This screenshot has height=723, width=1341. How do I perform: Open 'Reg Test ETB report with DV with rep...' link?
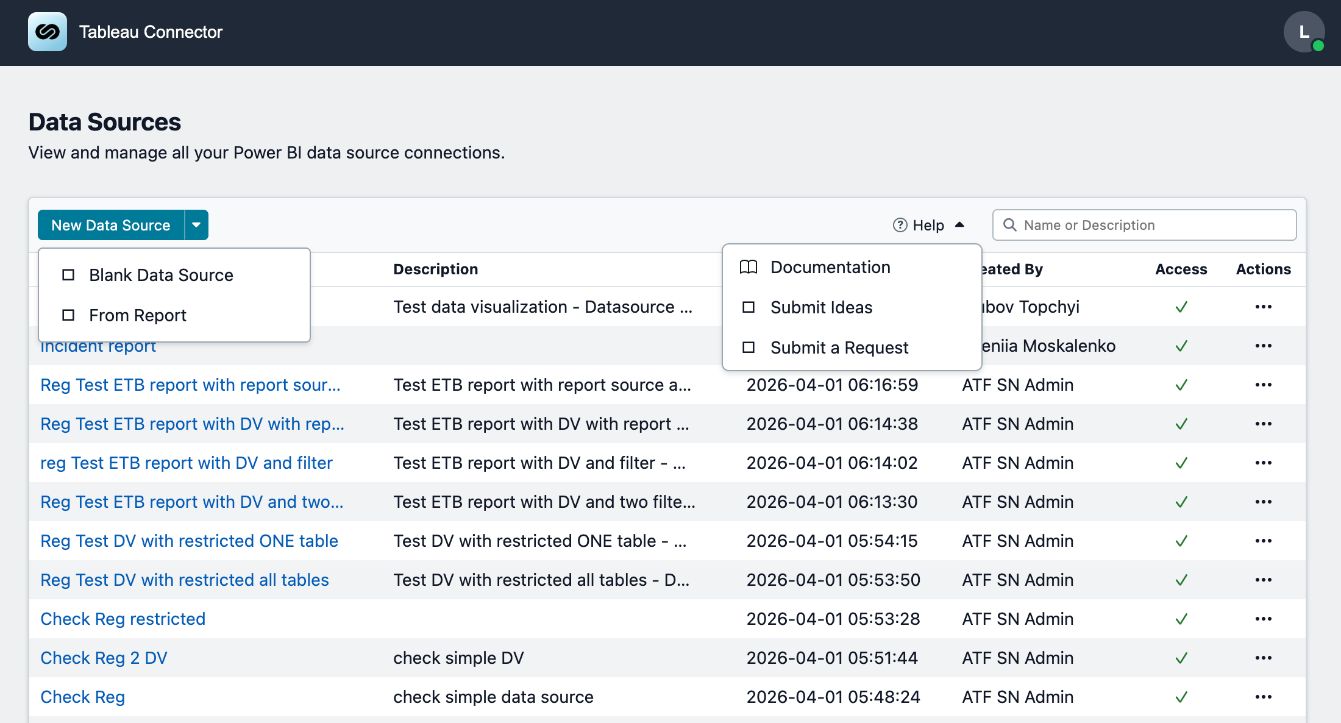[192, 424]
